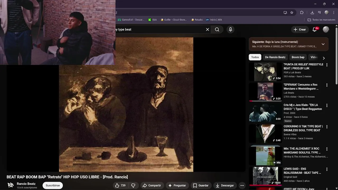
Task: Open PUNTA DE RIELES video thumbnail
Action: 265,72
